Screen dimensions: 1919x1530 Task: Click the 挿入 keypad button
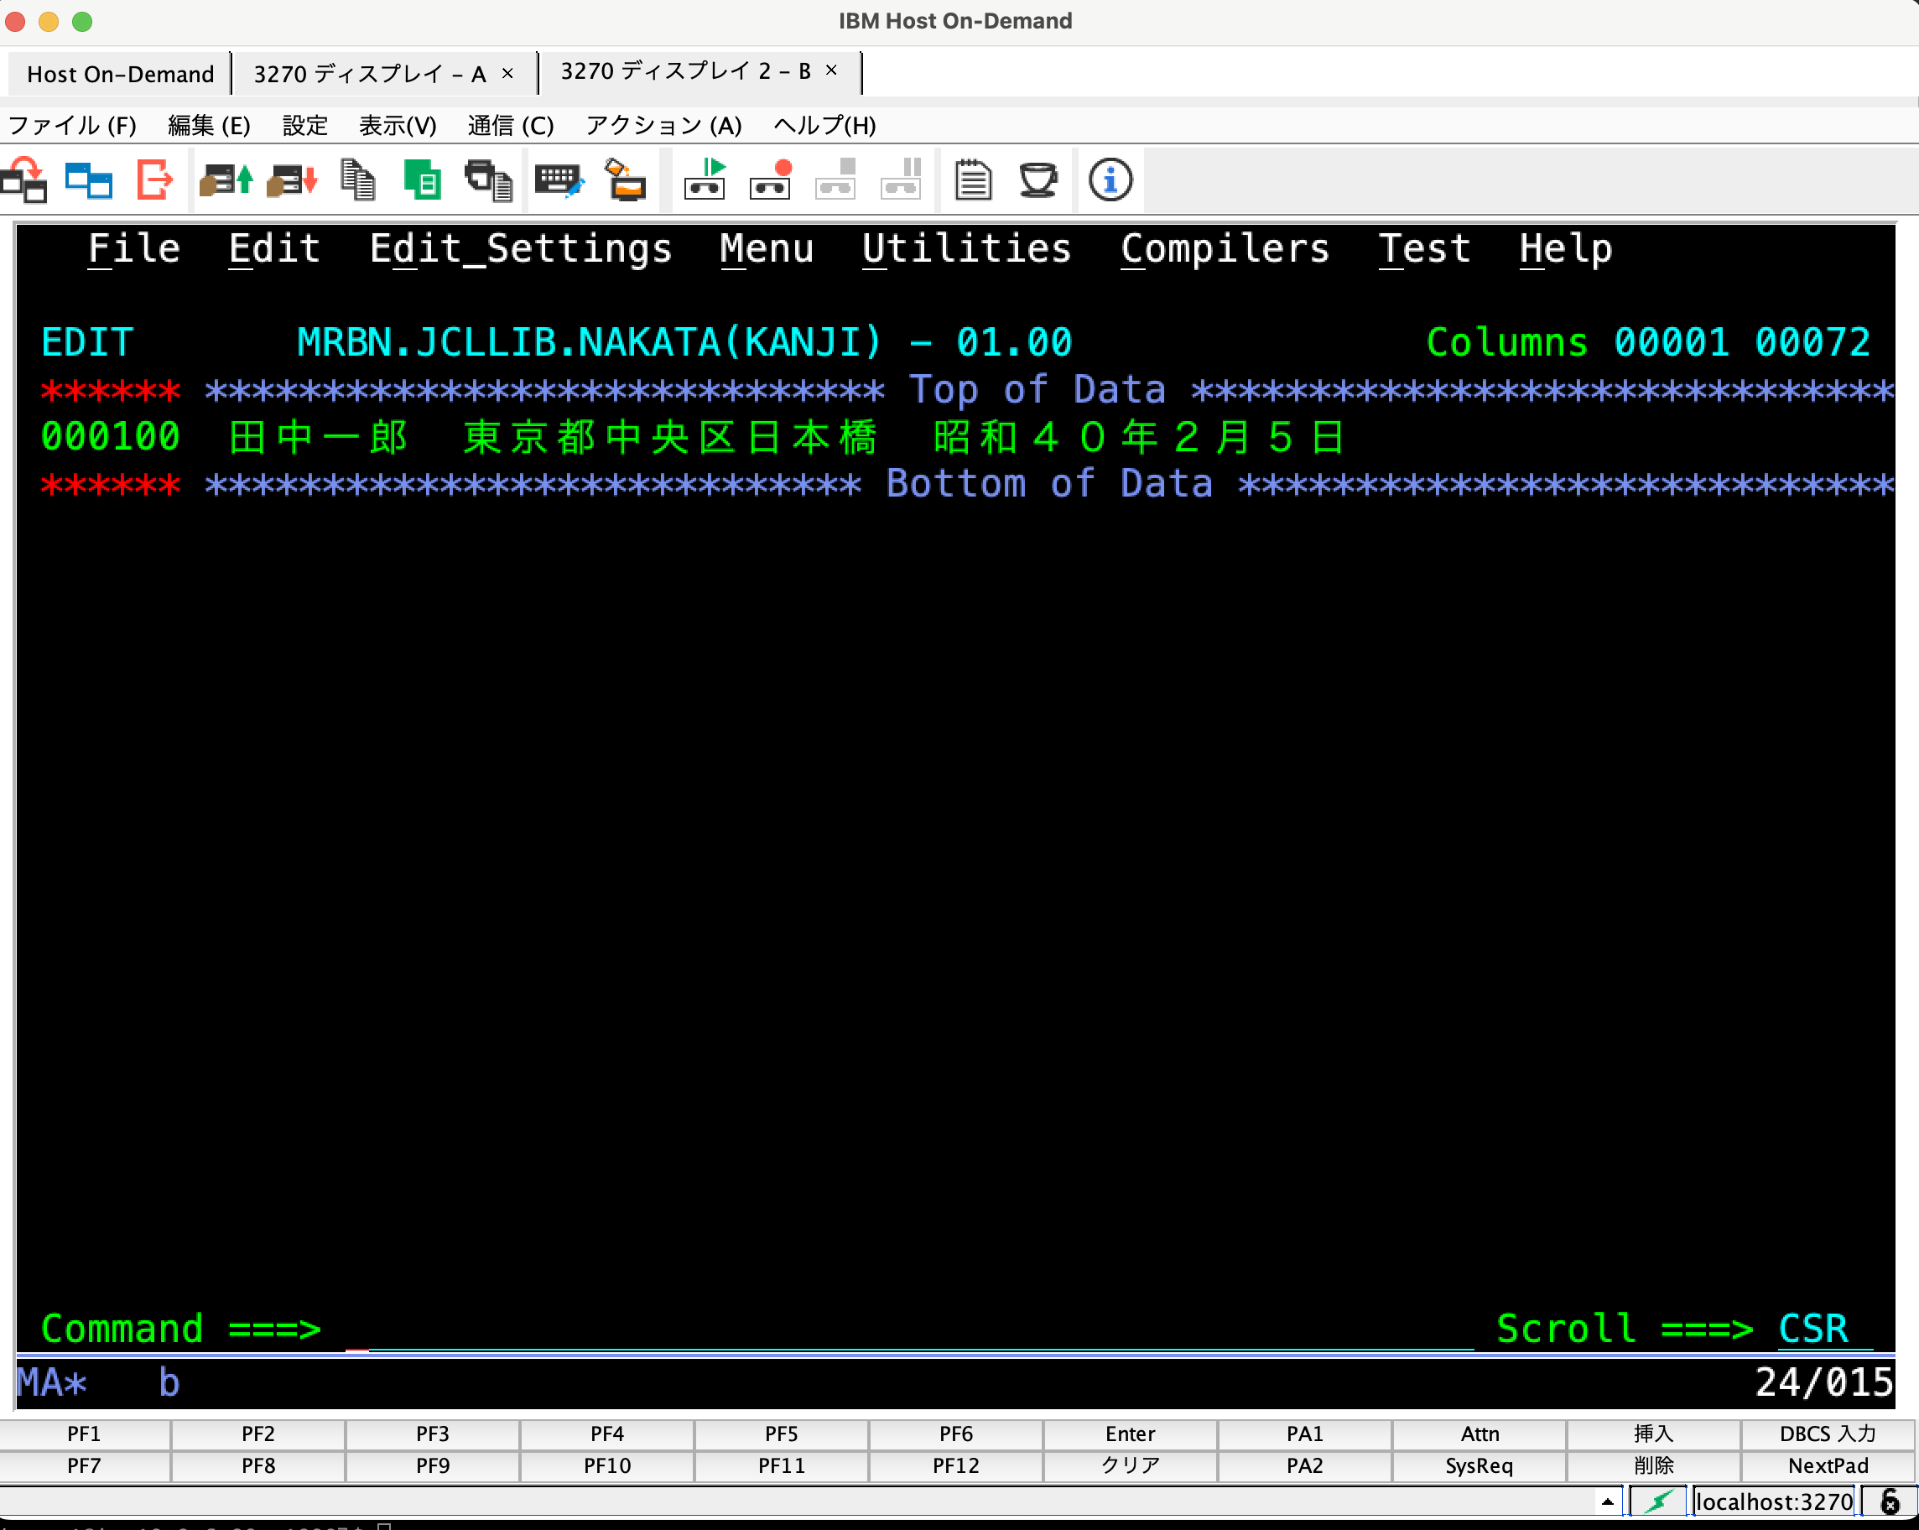[1654, 1434]
